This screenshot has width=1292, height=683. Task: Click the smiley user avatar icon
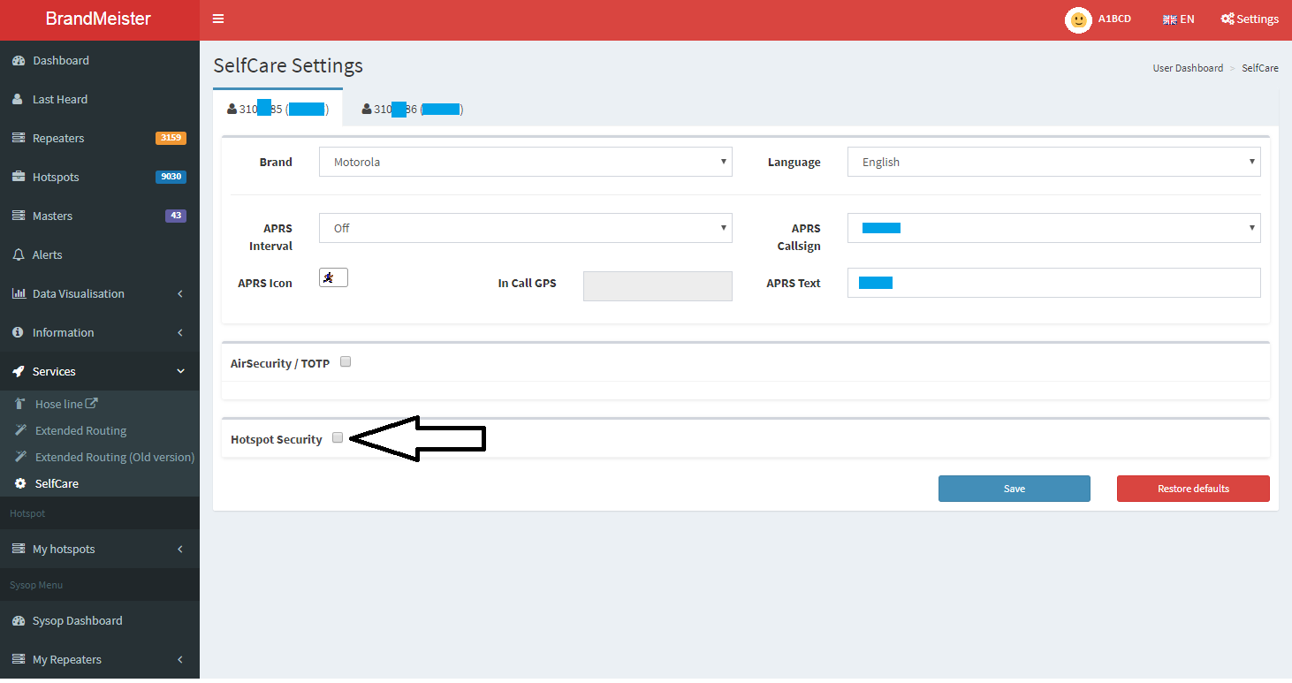coord(1078,19)
